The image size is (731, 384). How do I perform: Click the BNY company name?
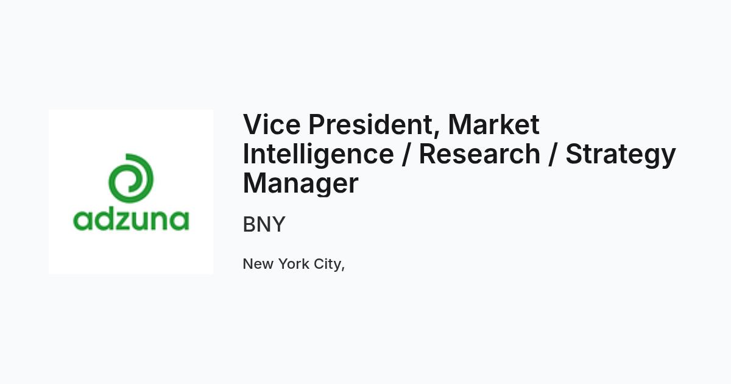coord(264,225)
